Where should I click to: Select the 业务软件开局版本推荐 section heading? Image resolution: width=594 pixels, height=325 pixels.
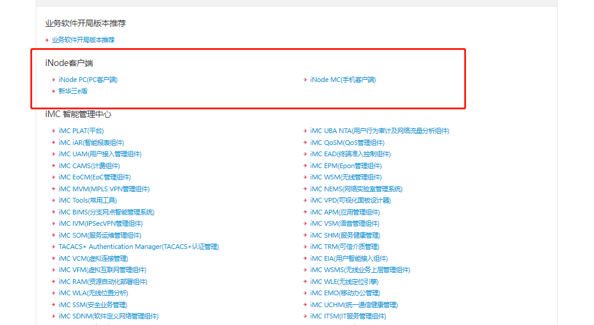85,23
